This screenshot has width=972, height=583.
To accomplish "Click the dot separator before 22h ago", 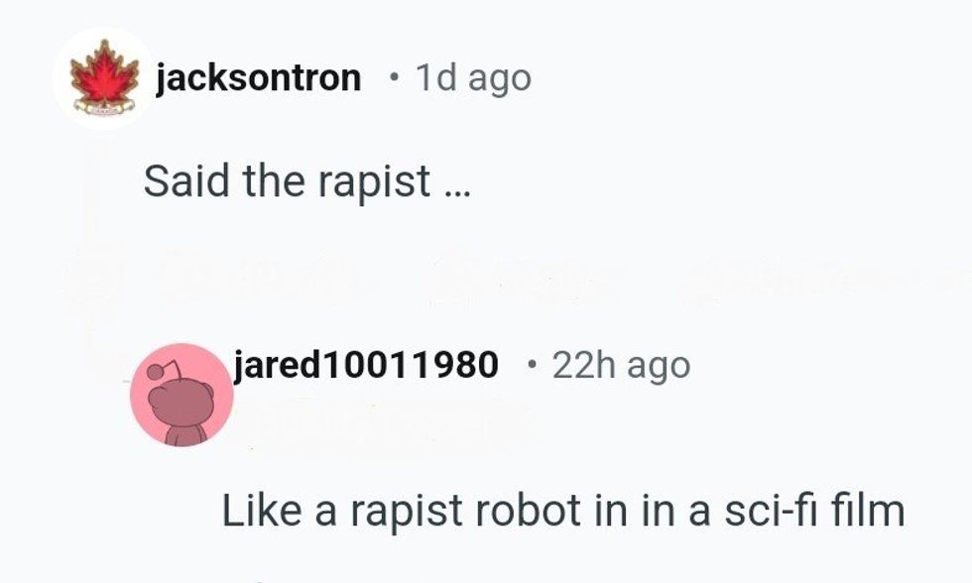I will coord(530,364).
